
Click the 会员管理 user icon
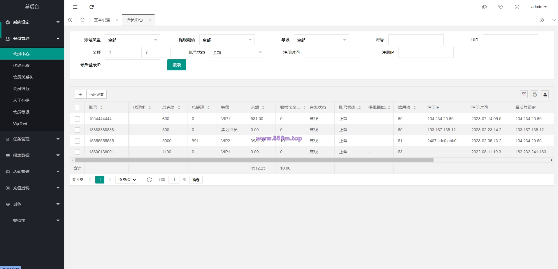(8, 38)
